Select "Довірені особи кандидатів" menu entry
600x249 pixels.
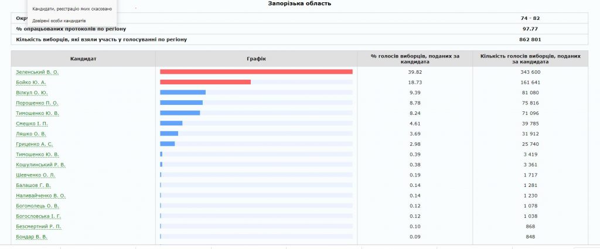pos(59,21)
